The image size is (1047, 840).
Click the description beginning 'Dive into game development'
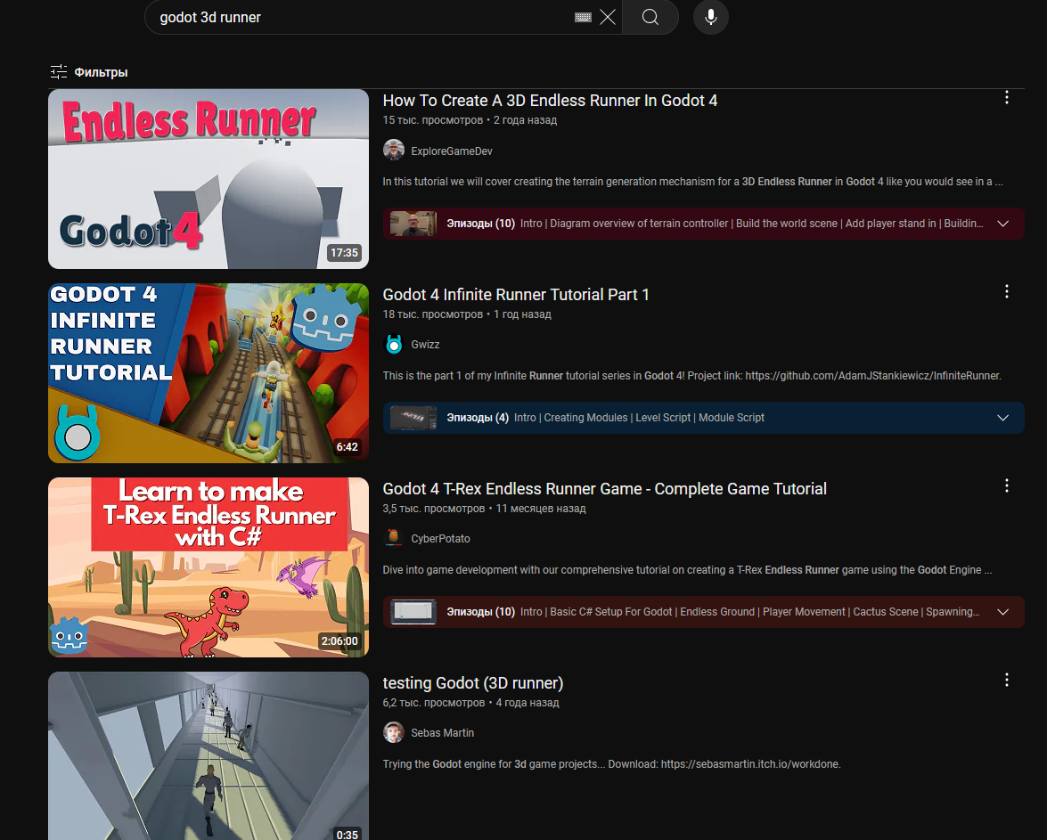(687, 570)
